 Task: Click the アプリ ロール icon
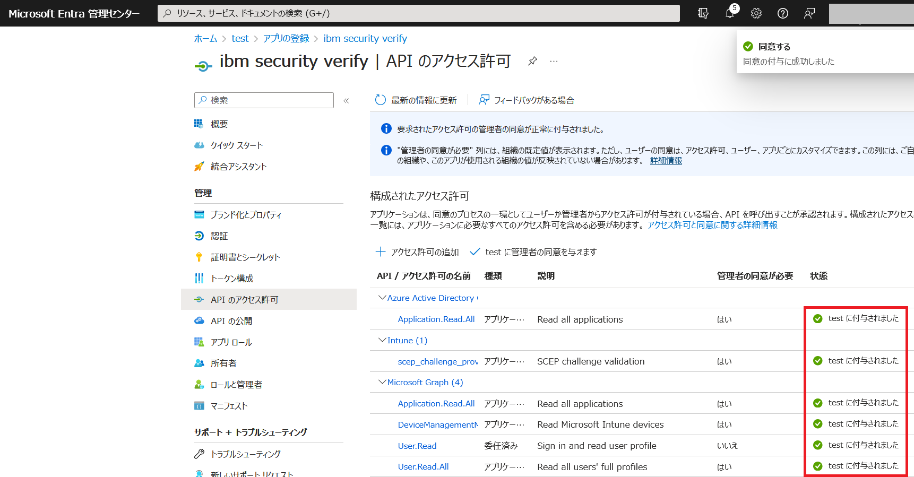point(199,342)
